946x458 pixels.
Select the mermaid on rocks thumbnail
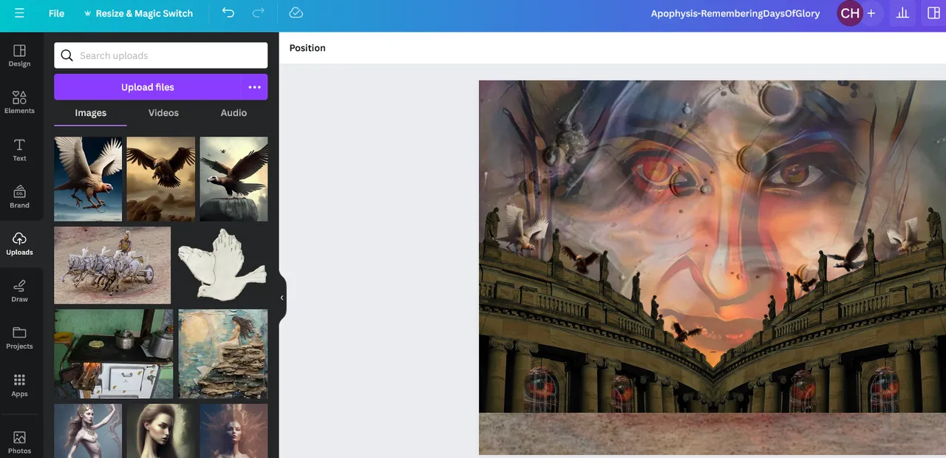pyautogui.click(x=223, y=354)
